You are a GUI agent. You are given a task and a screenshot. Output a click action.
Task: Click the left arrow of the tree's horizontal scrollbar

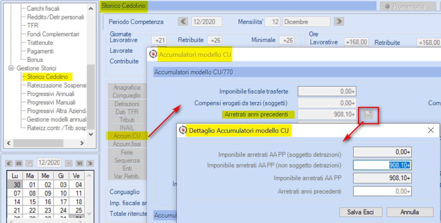tap(9, 143)
